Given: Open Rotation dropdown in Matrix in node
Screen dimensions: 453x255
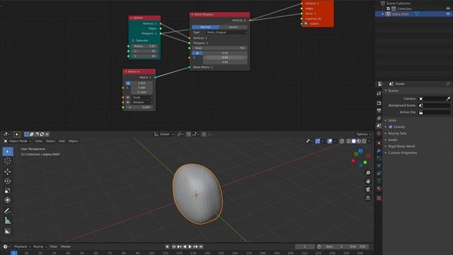Looking at the screenshot, I should 142,102.
